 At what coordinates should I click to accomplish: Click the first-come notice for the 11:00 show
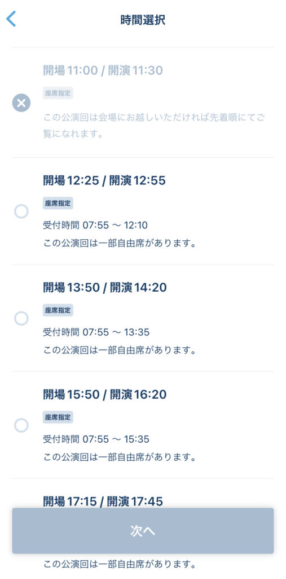coord(155,126)
